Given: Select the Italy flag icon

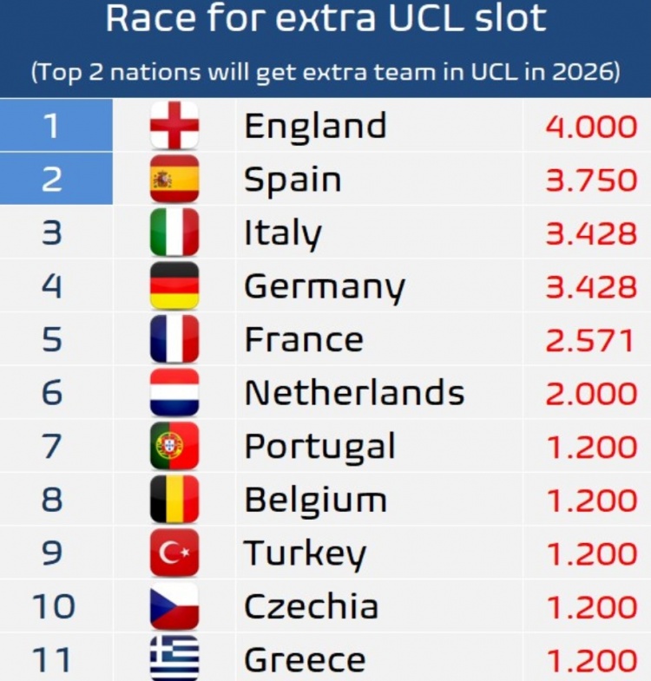Looking at the screenshot, I should pyautogui.click(x=174, y=232).
